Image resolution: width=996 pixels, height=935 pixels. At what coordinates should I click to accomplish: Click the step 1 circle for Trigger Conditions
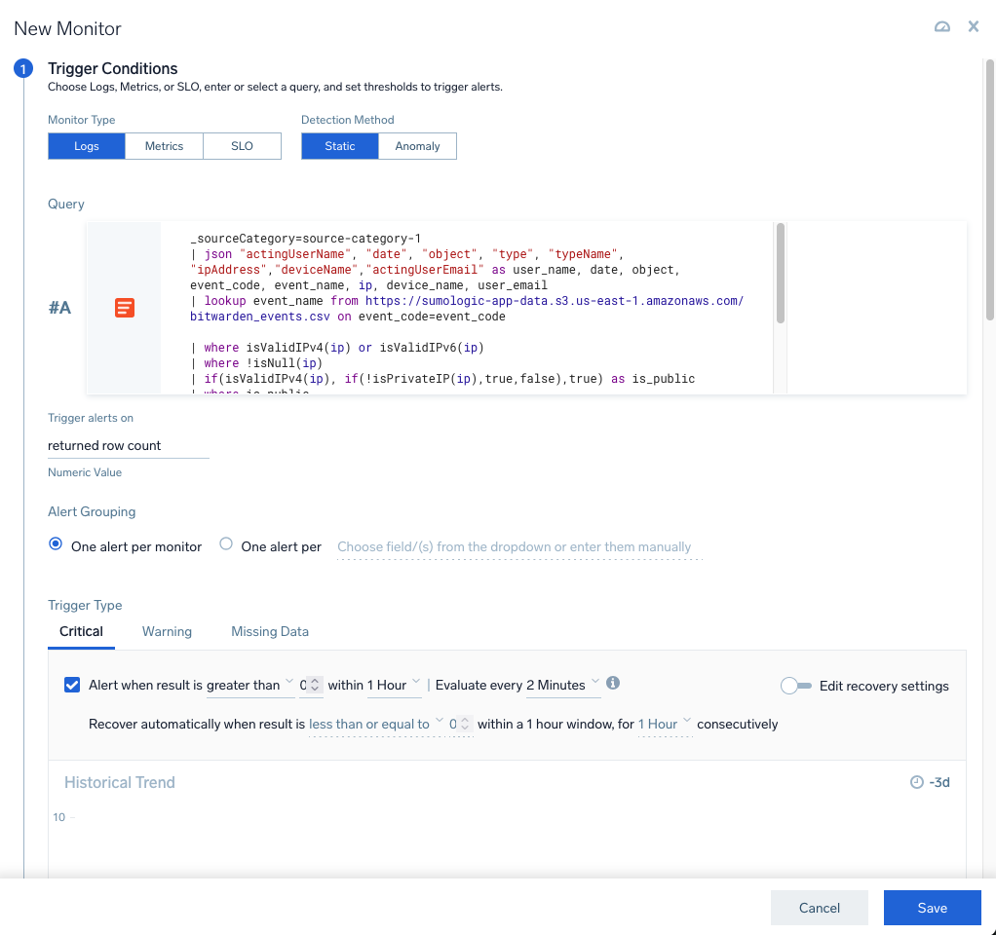click(x=23, y=69)
